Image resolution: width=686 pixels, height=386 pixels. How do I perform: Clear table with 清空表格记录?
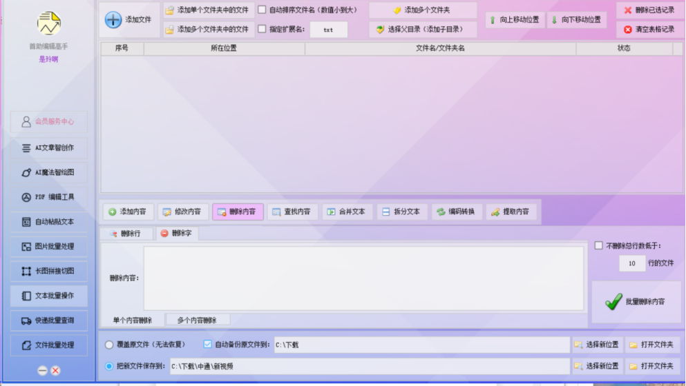(649, 29)
